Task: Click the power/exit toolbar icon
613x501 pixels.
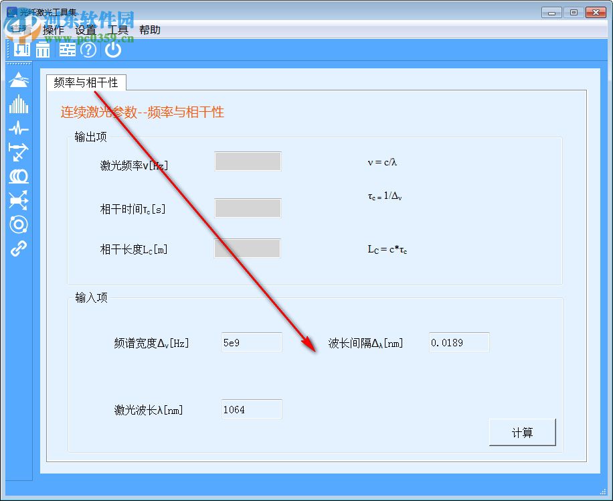Action: pos(112,50)
